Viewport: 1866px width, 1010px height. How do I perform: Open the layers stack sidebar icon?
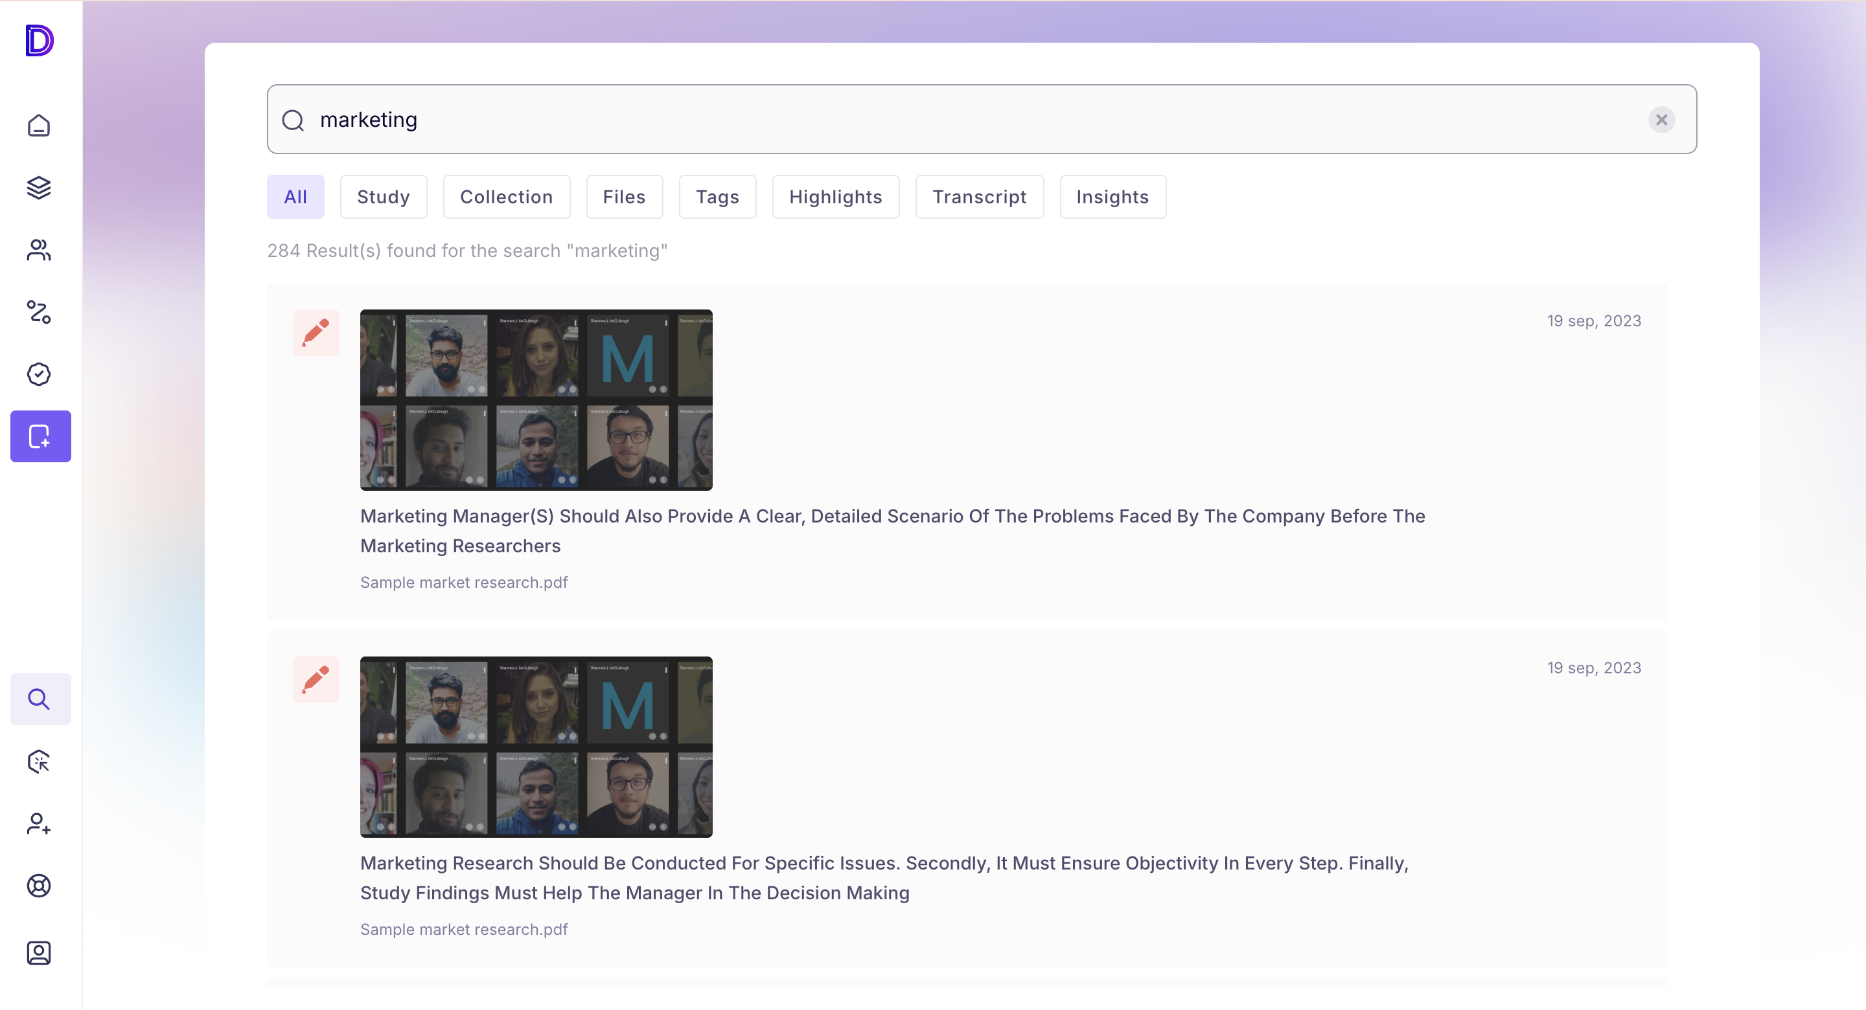point(39,188)
